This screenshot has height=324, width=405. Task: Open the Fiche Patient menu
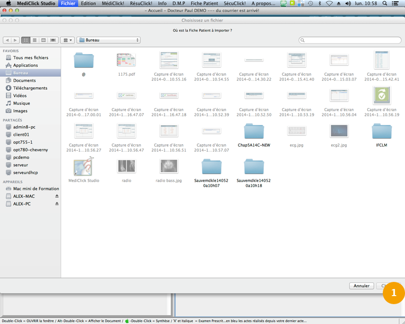point(204,3)
